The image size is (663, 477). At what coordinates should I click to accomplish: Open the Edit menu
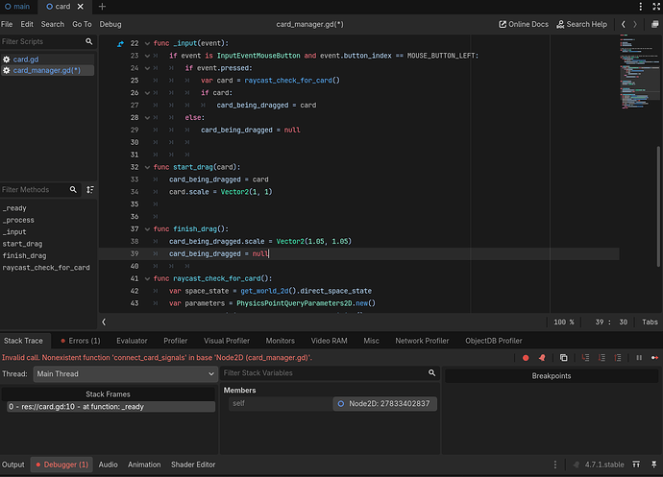(27, 25)
